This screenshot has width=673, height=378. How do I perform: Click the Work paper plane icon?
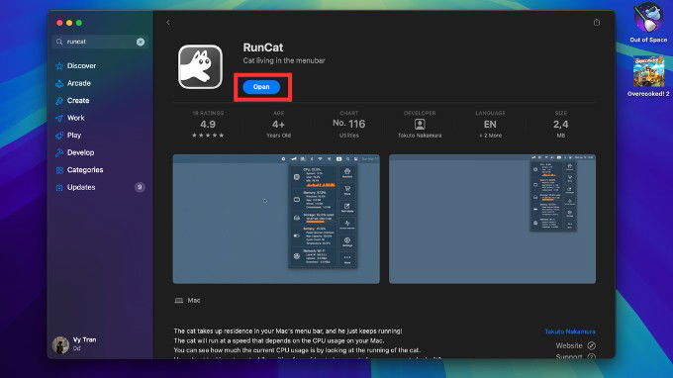click(x=59, y=119)
